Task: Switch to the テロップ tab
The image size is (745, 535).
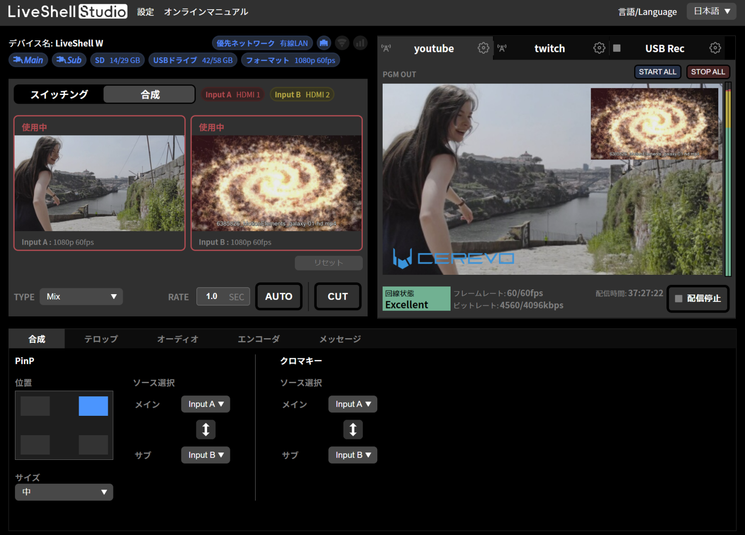Action: (100, 339)
